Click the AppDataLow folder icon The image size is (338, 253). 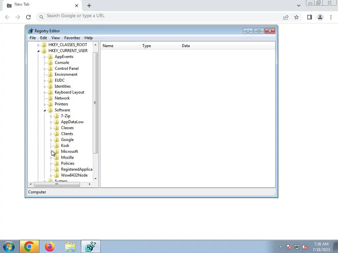point(56,122)
